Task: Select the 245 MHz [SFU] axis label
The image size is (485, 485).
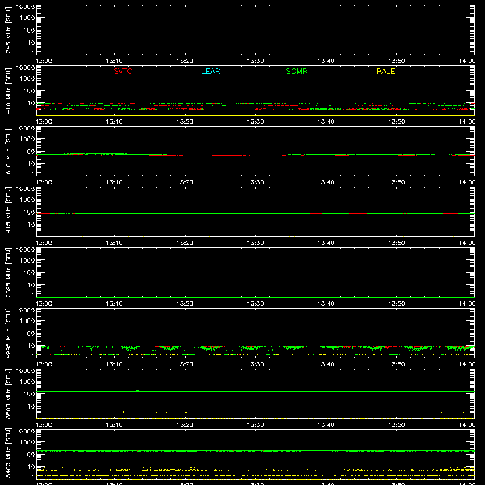Action: pos(8,30)
